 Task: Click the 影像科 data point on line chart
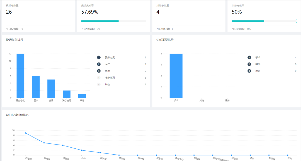click(x=269, y=155)
